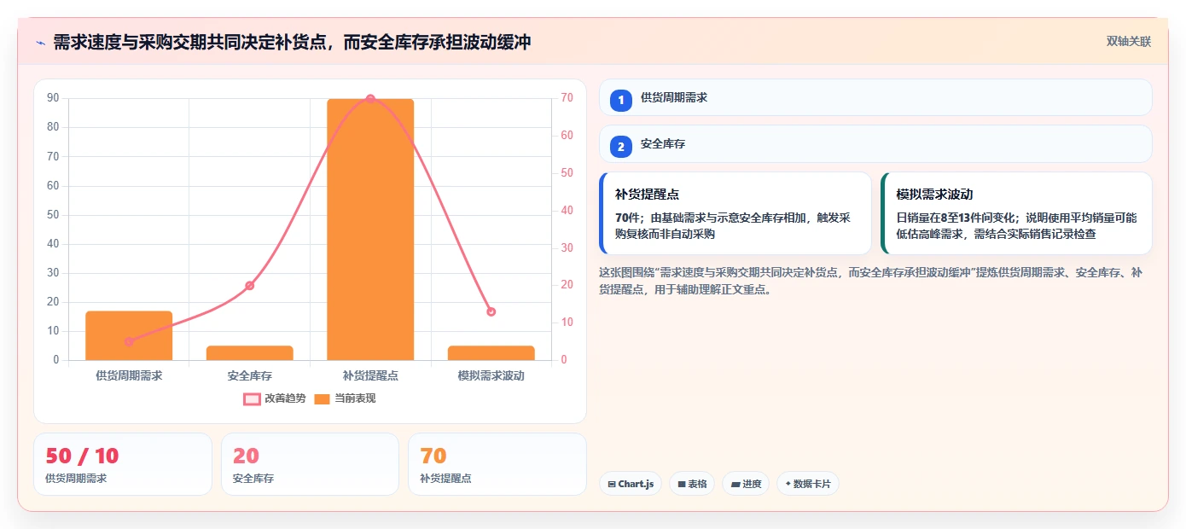Open the 补货提醒点 info card
The image size is (1186, 529).
[735, 213]
